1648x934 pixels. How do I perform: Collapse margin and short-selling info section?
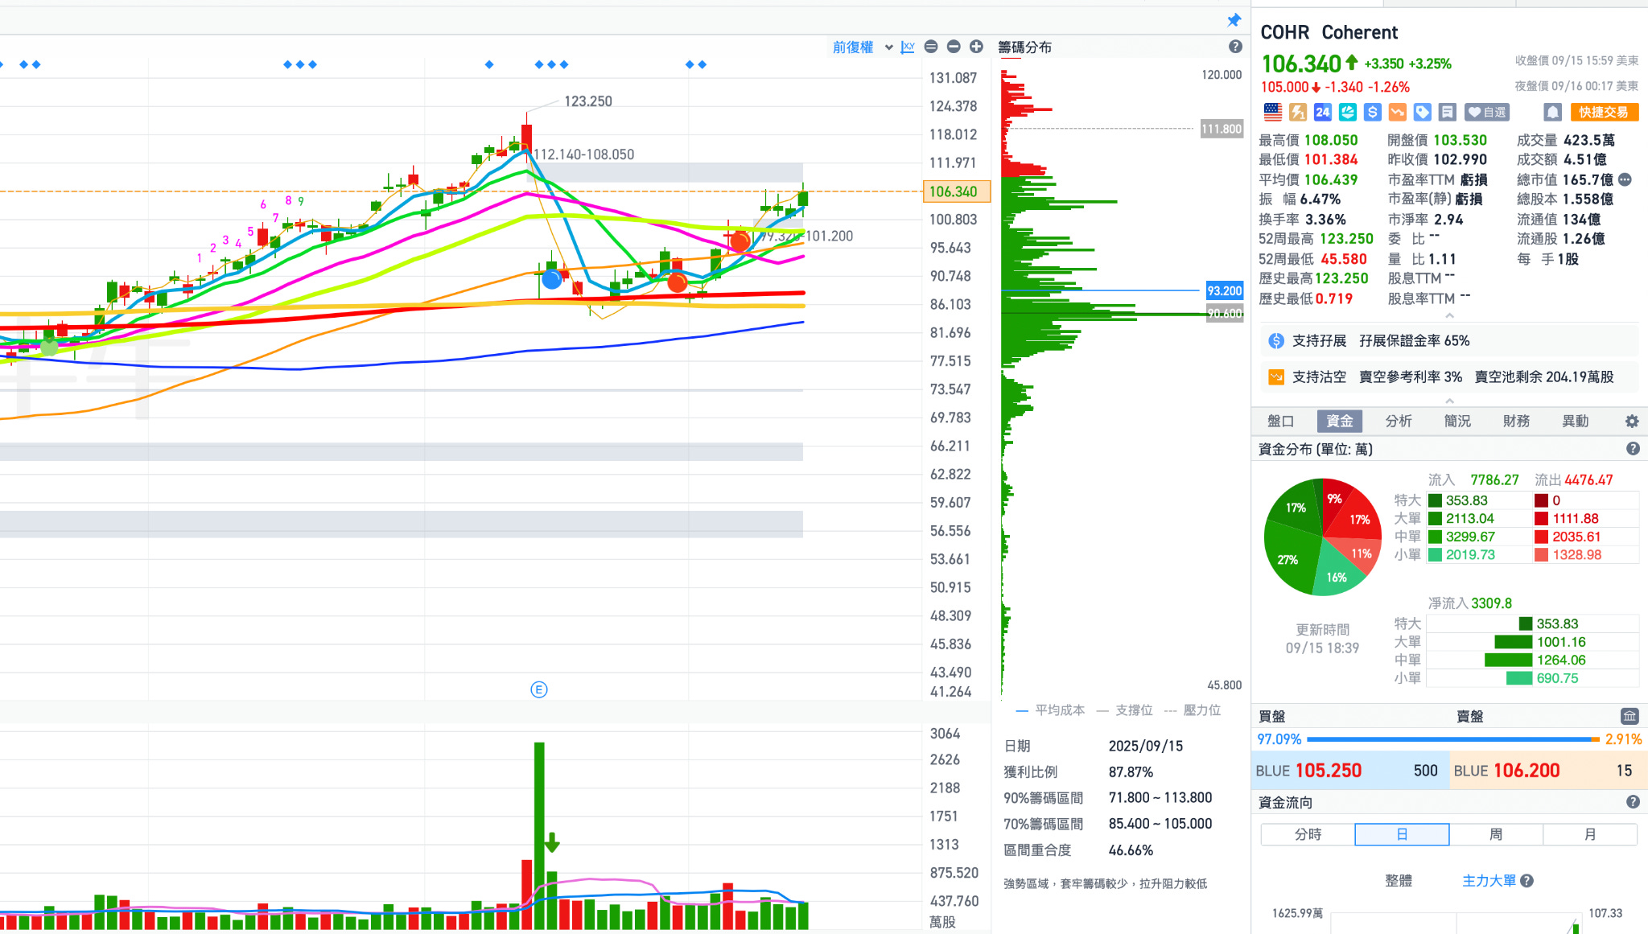tap(1449, 400)
